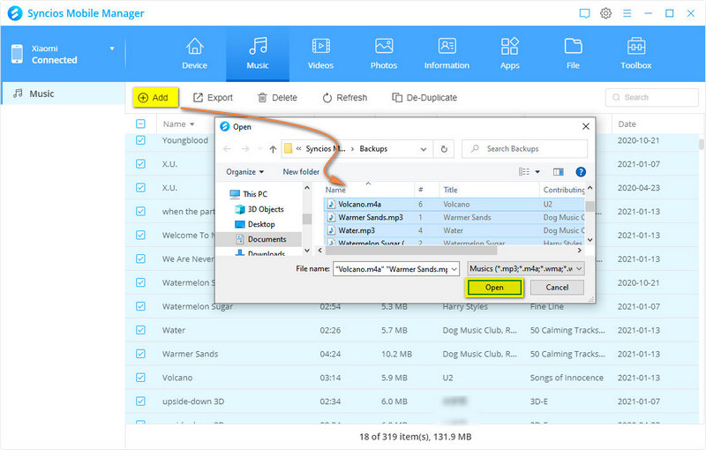The image size is (706, 450).
Task: Click the main music list scrollbar thumb
Action: point(701,145)
